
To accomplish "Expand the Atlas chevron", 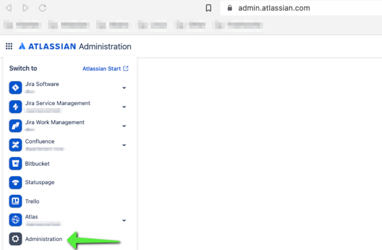I will point(124,221).
